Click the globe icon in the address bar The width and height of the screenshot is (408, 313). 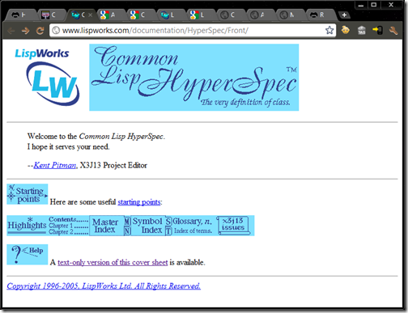pos(56,31)
